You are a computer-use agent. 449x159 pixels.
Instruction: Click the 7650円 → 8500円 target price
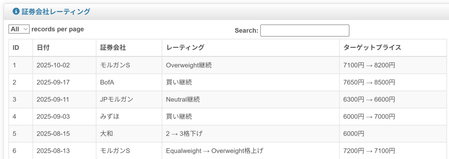coord(369,82)
